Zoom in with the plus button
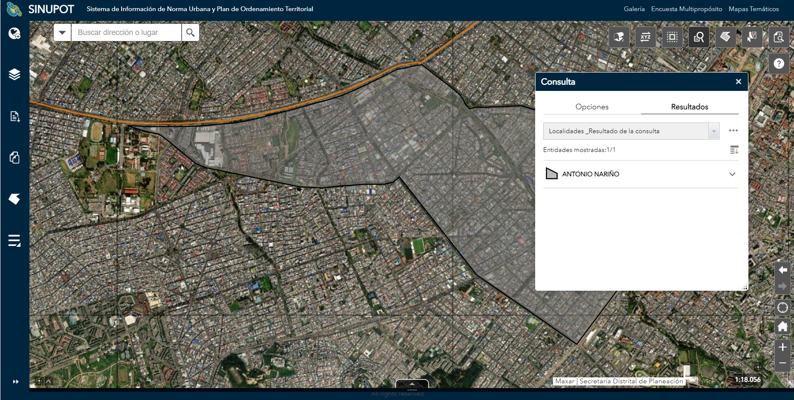Viewport: 794px width, 400px height. pos(782,347)
